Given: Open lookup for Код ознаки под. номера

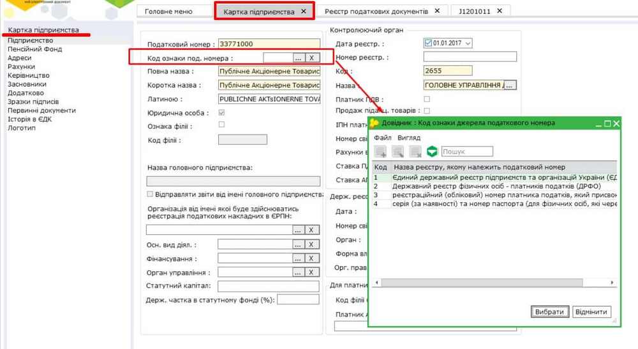Looking at the screenshot, I should 297,57.
